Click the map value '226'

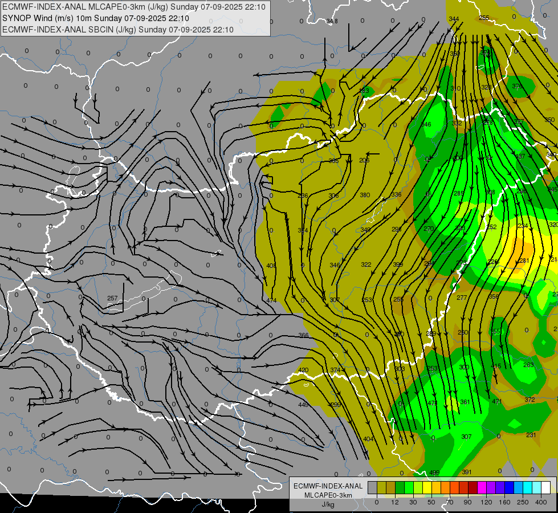493,262
